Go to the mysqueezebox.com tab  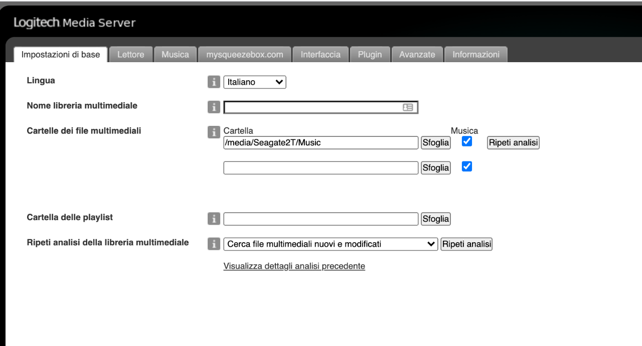pyautogui.click(x=245, y=55)
